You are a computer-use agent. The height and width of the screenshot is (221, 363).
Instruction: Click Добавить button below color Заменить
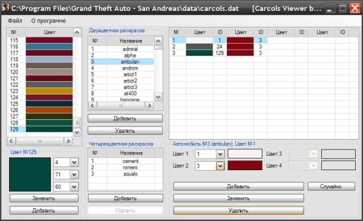[x=44, y=210]
